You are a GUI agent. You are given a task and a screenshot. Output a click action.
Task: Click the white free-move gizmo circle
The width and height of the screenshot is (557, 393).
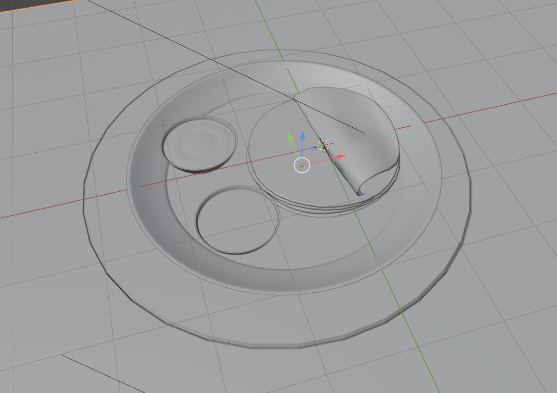tap(302, 166)
